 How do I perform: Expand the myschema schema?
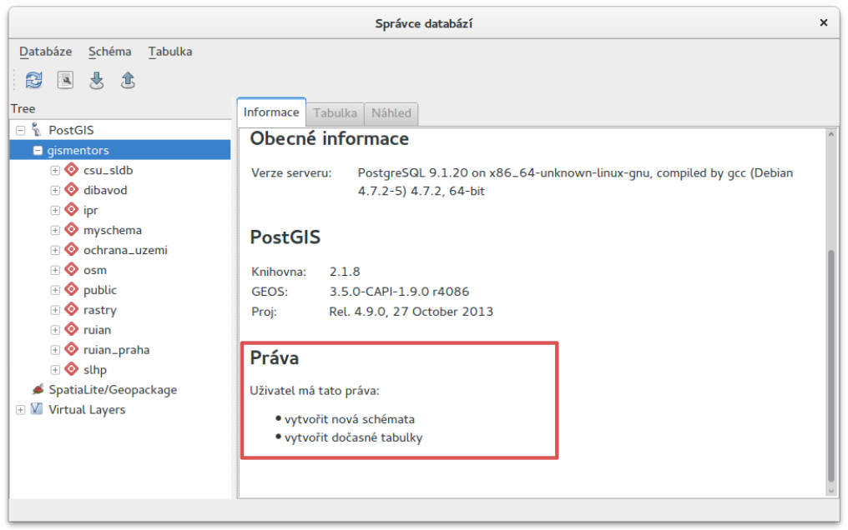pos(55,231)
